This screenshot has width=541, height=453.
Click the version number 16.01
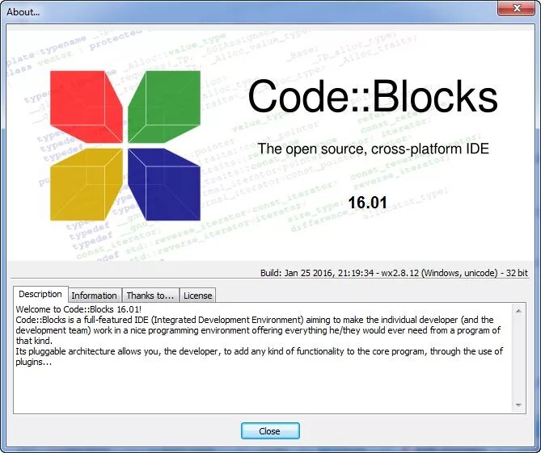coord(367,203)
